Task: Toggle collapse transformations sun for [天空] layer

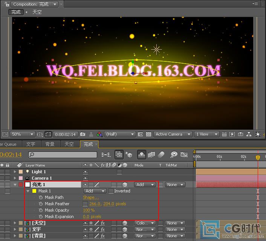Action: tap(91, 223)
